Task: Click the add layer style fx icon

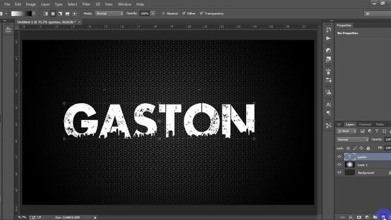Action: click(351, 218)
